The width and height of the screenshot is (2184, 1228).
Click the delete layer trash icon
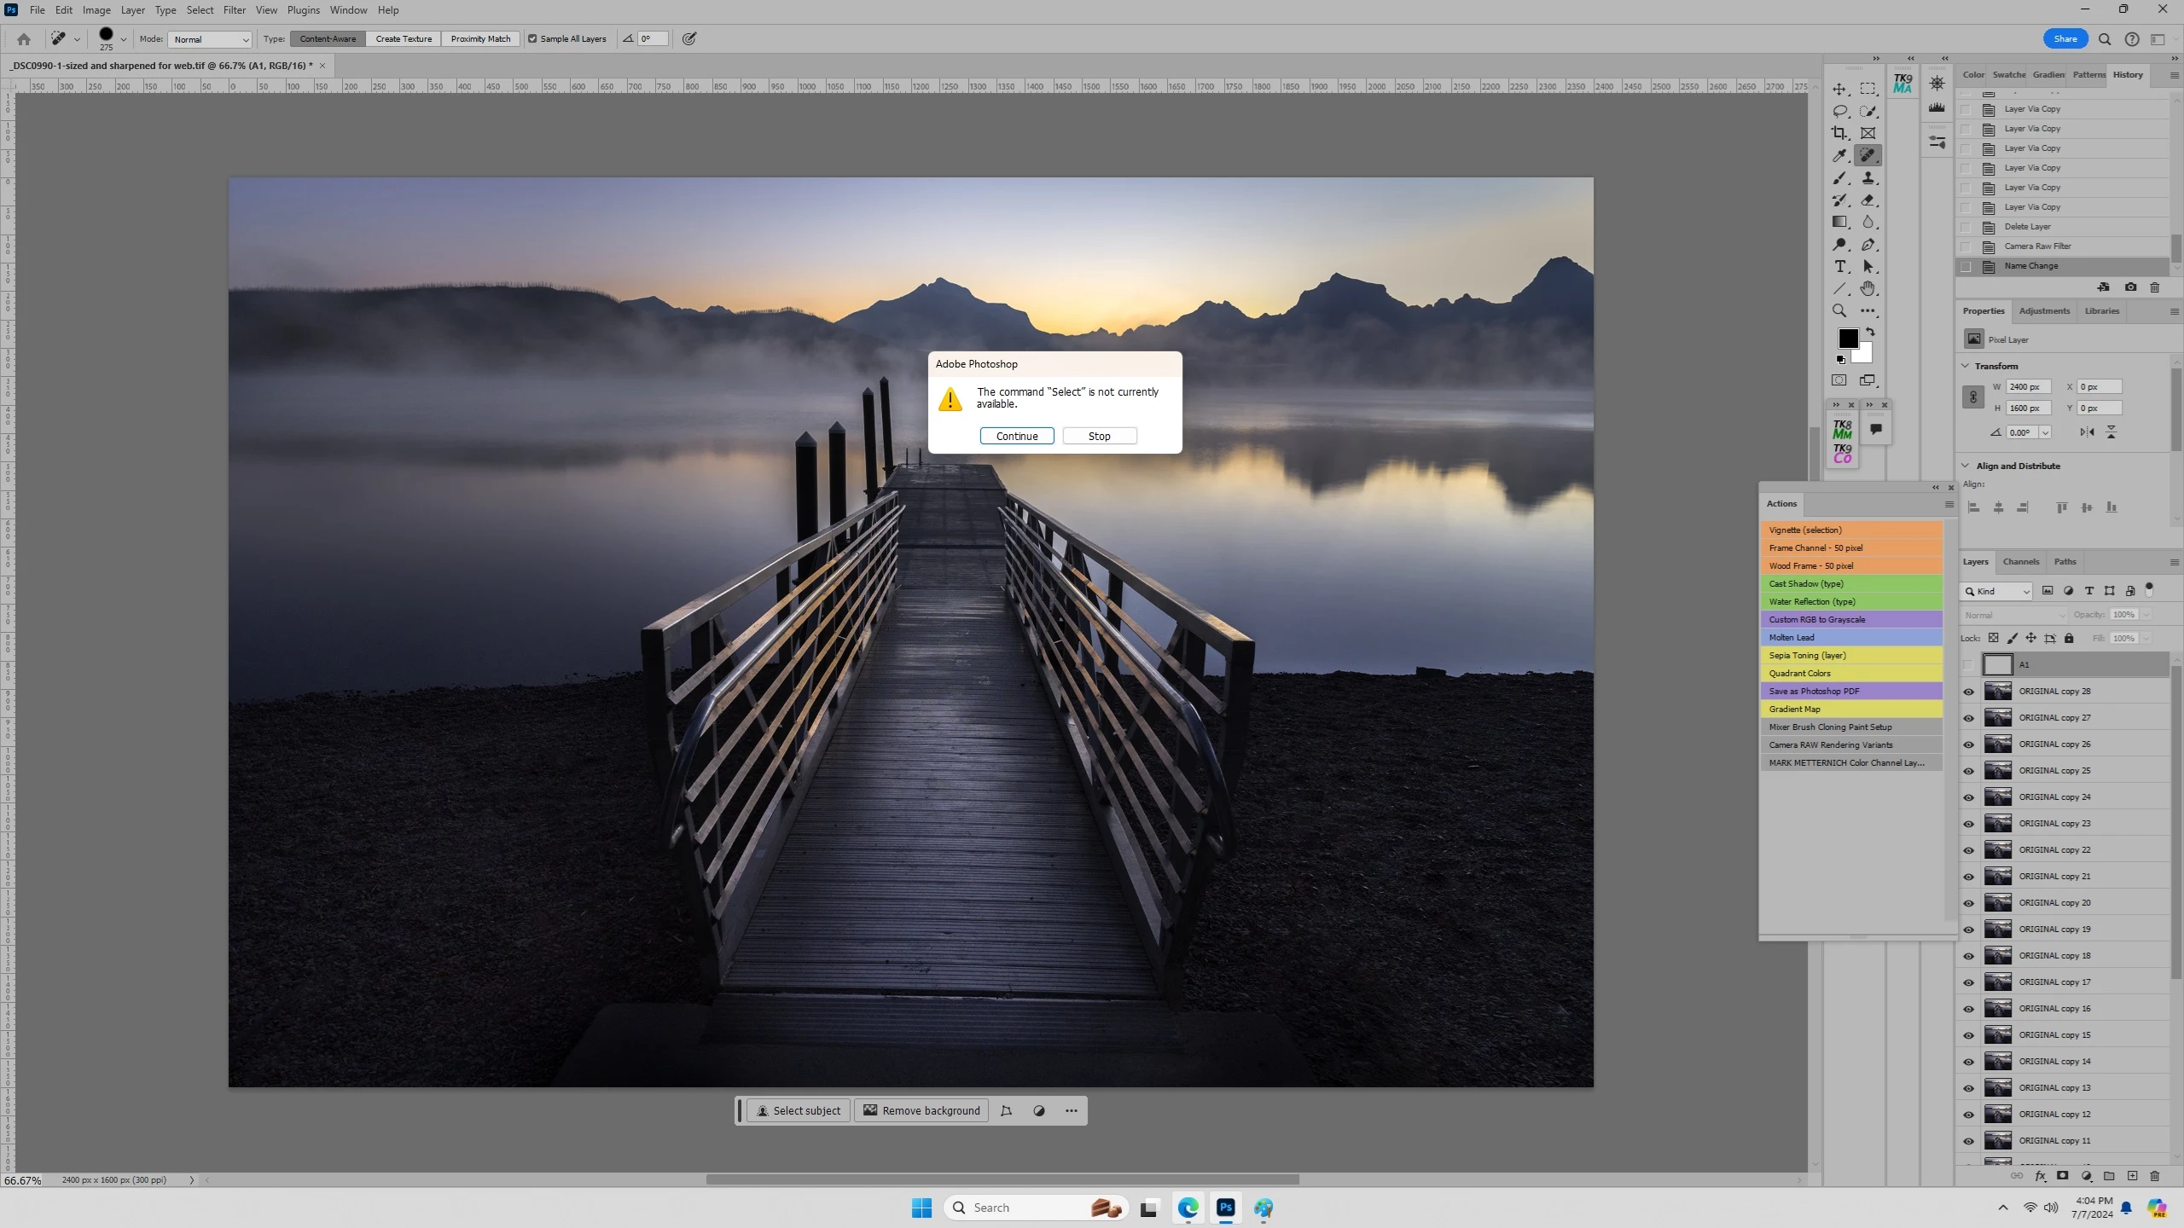pos(2154,1176)
